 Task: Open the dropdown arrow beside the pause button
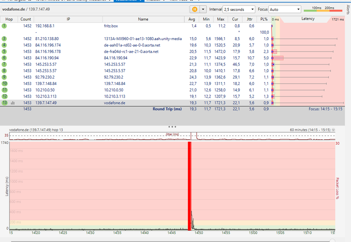point(203,9)
